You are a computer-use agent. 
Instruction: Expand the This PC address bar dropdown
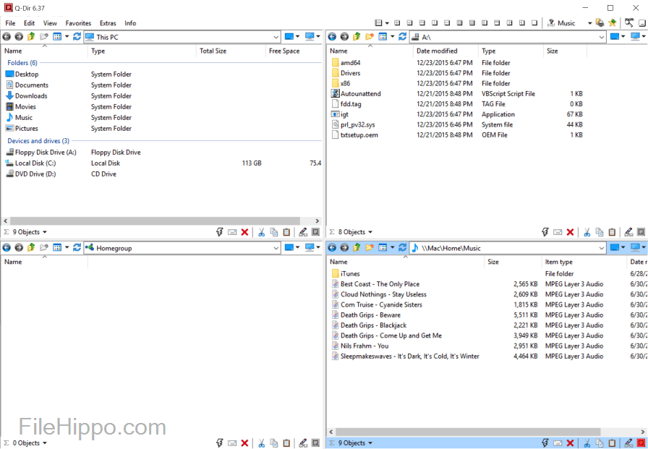[276, 37]
